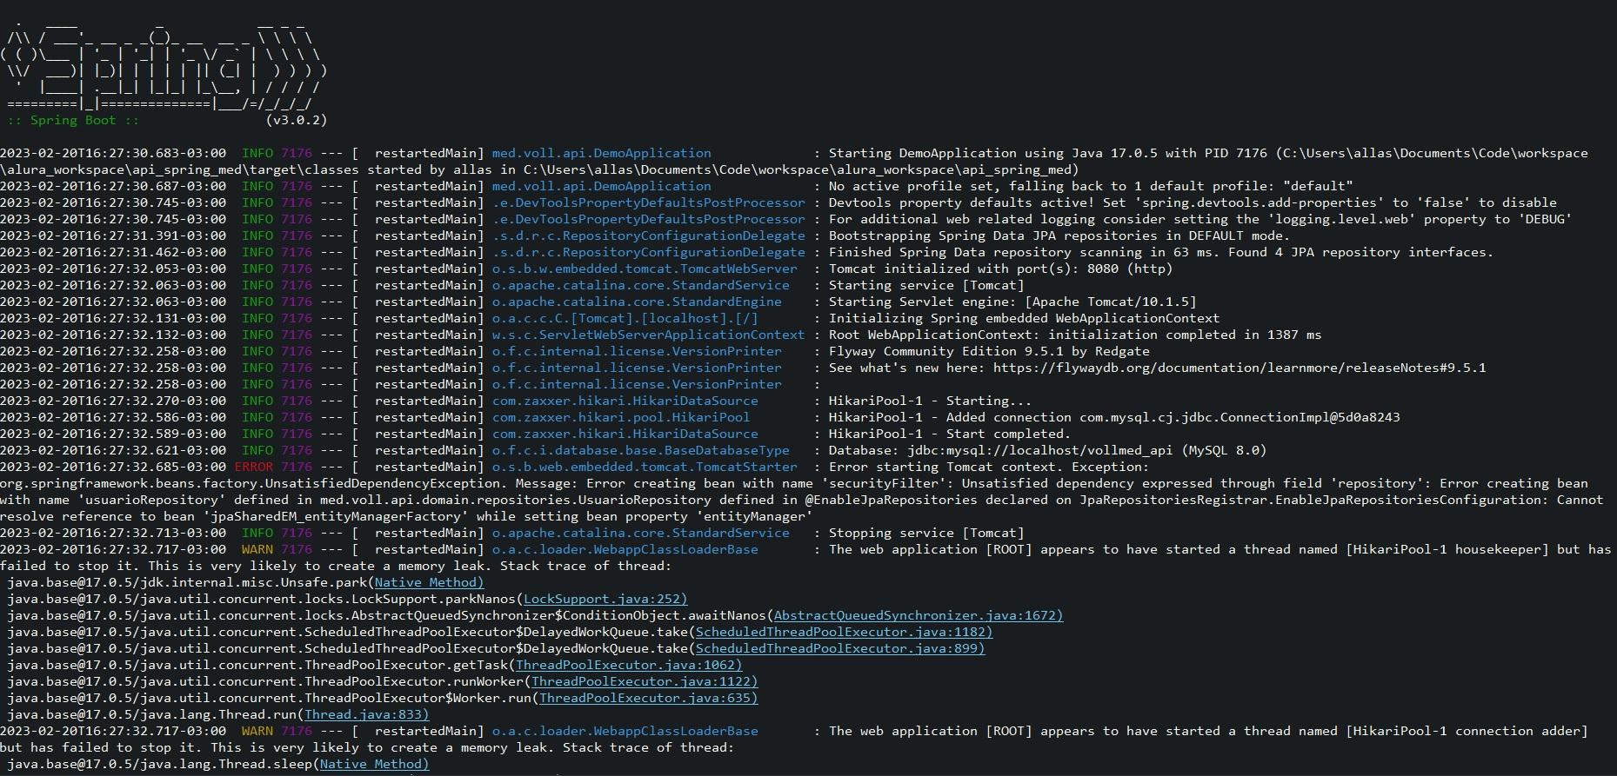Select the WARN label on the connection adder line
Viewport: 1617px width, 776px height.
pyautogui.click(x=257, y=731)
